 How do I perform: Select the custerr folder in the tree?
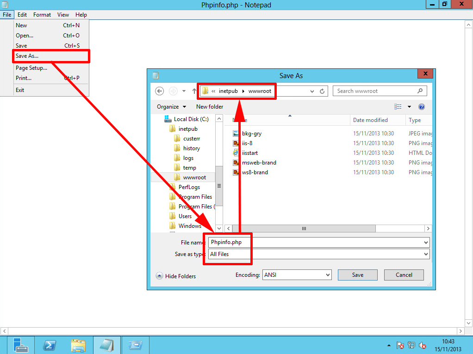point(187,139)
